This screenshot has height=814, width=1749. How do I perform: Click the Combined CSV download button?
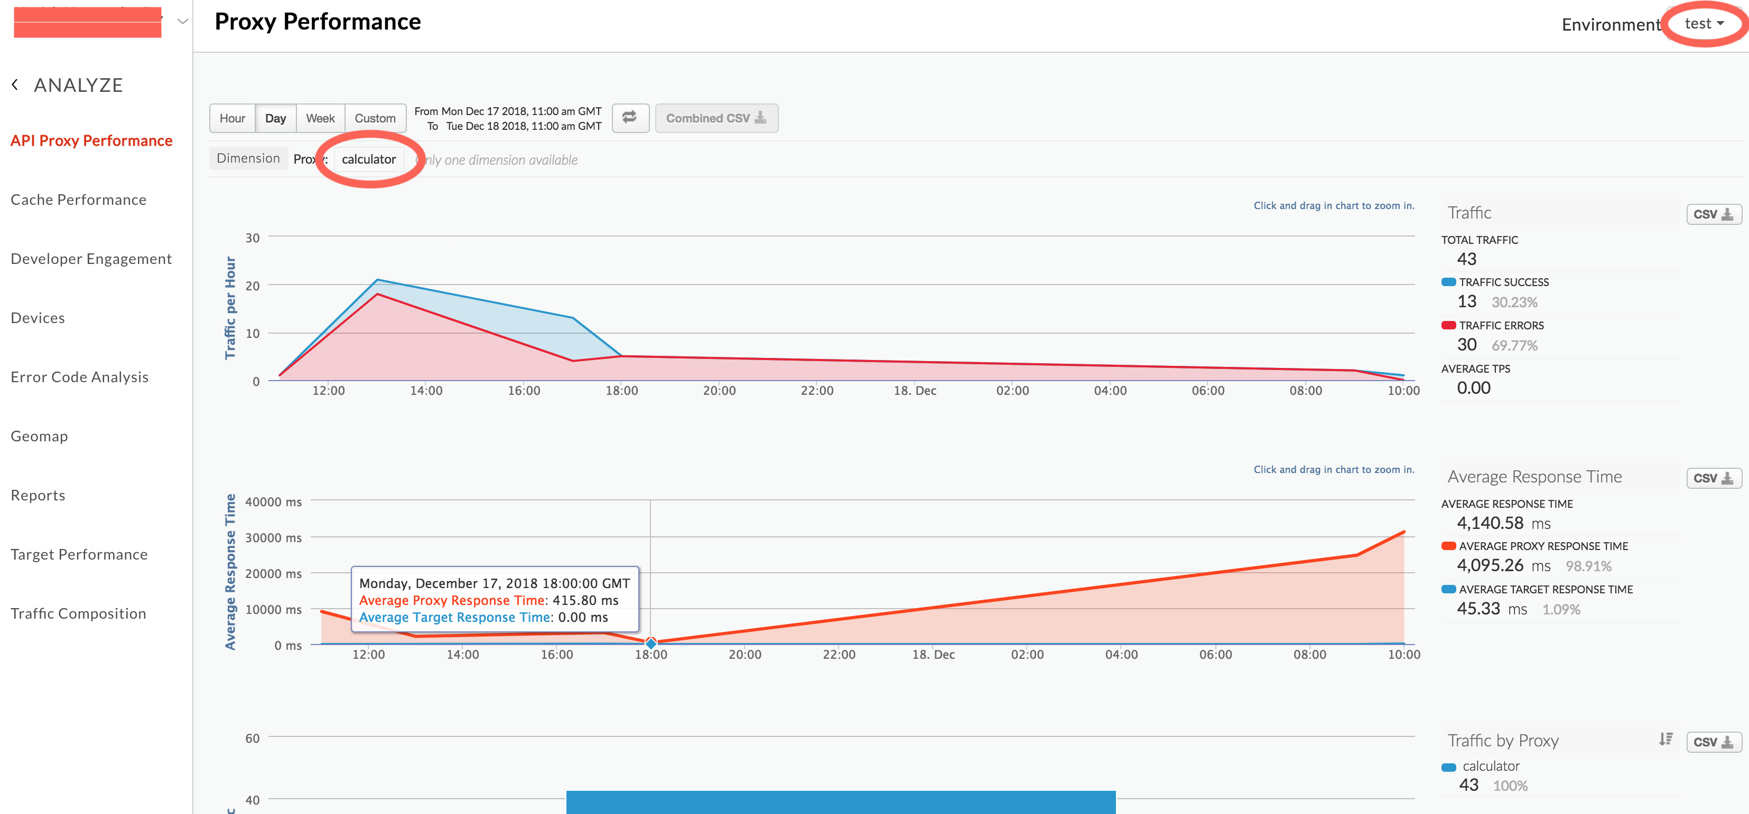tap(714, 118)
